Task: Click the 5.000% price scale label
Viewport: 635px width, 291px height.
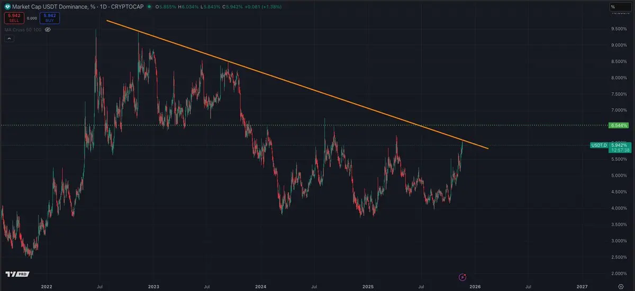Action: (620, 176)
